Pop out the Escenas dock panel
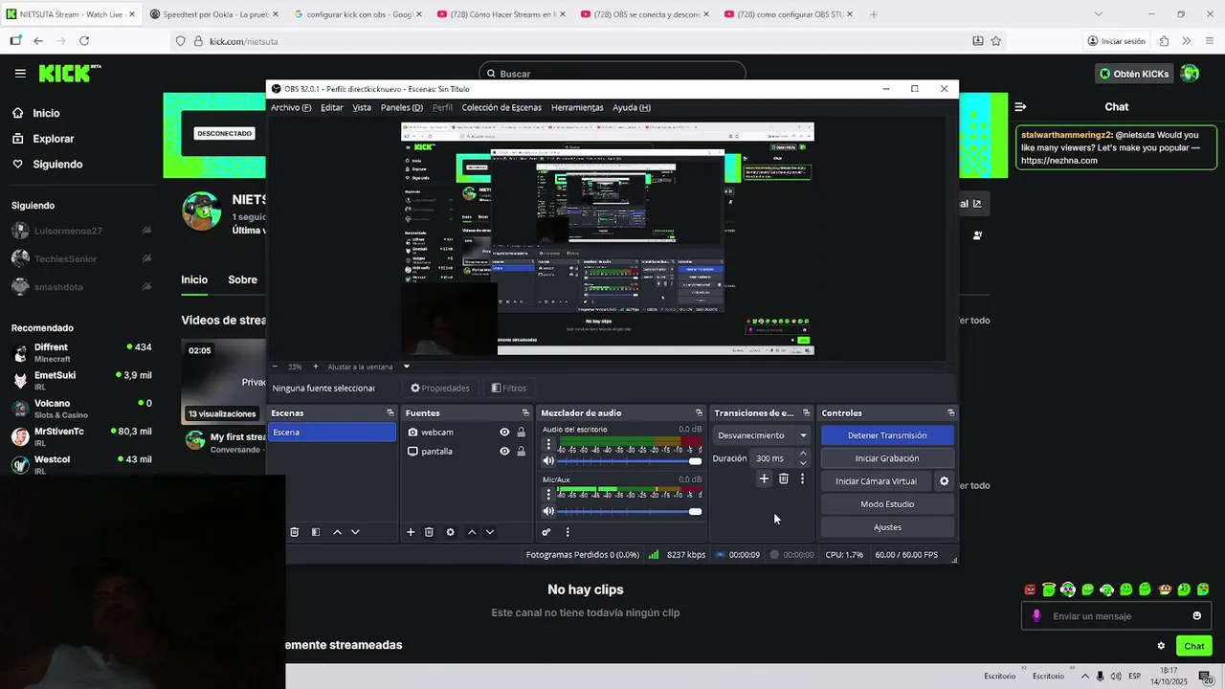The height and width of the screenshot is (689, 1225). point(390,412)
